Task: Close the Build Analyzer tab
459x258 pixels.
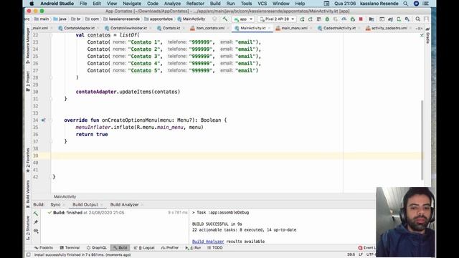Action: (142, 205)
